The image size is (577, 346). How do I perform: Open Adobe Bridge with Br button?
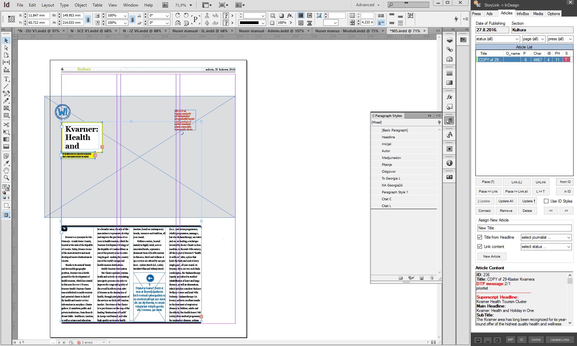pyautogui.click(x=165, y=5)
